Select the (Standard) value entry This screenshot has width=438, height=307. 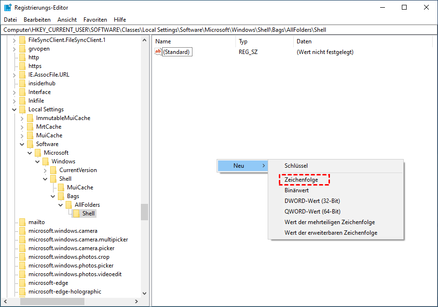(178, 52)
